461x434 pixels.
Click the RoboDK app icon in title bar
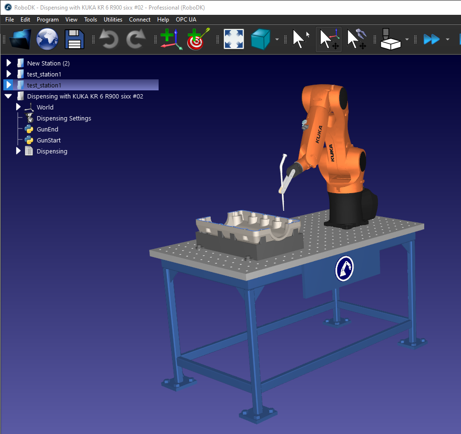8,7
